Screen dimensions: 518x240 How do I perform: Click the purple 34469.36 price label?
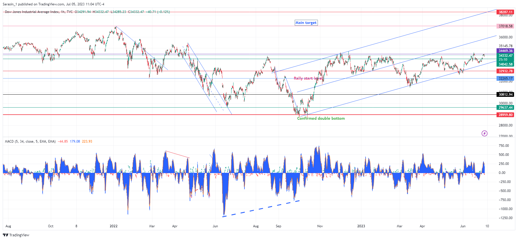pyautogui.click(x=505, y=51)
